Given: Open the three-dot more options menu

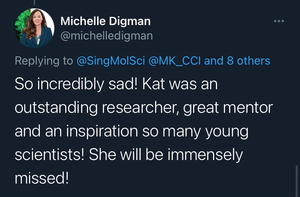Looking at the screenshot, I should [279, 21].
